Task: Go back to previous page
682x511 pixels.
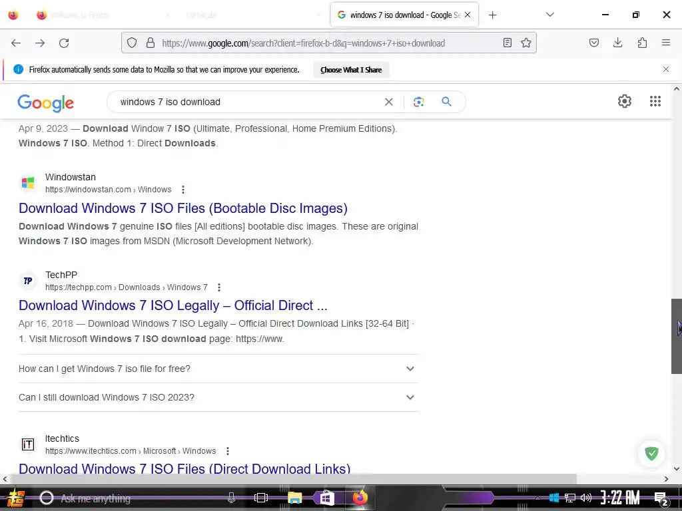Action: pos(16,43)
